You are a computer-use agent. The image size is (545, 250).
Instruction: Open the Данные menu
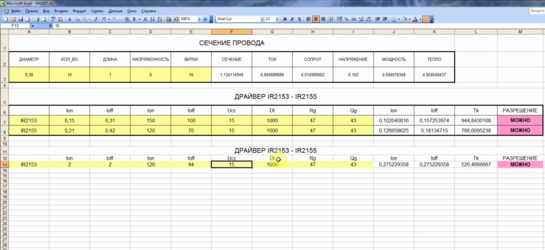click(116, 11)
